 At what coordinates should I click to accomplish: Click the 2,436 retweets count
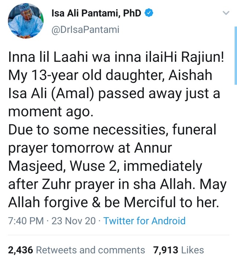[21, 250]
